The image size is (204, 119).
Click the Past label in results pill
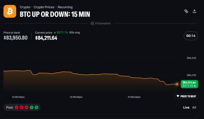click(10, 107)
